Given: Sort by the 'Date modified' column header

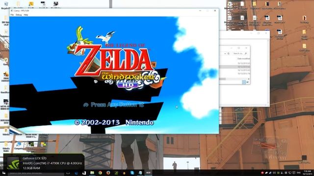Looking at the screenshot, I should tap(243, 59).
